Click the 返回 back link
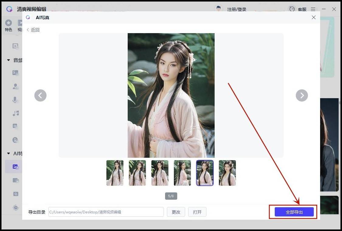 coord(33,30)
